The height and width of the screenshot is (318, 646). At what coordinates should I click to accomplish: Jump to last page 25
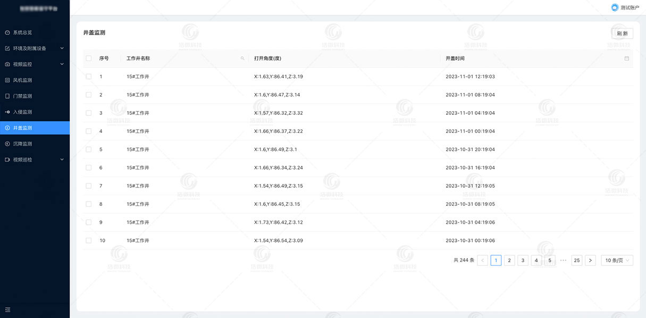(577, 261)
